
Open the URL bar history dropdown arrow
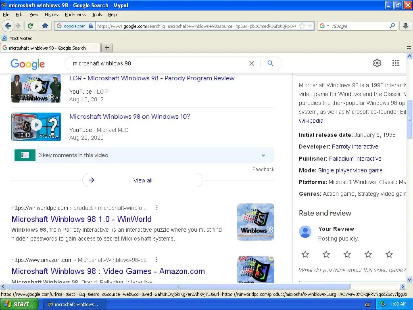click(x=310, y=26)
